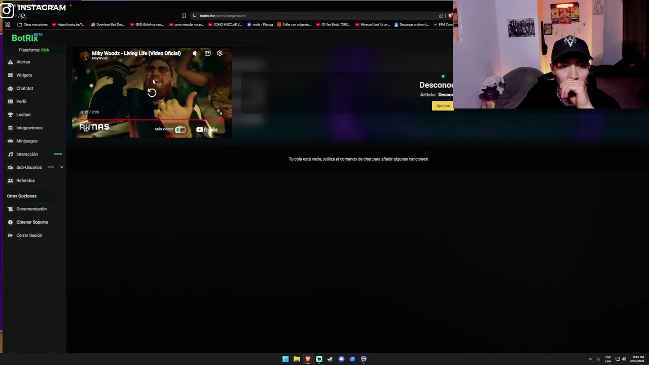The image size is (649, 365).
Task: Open Discord from the taskbar
Action: pos(341,359)
